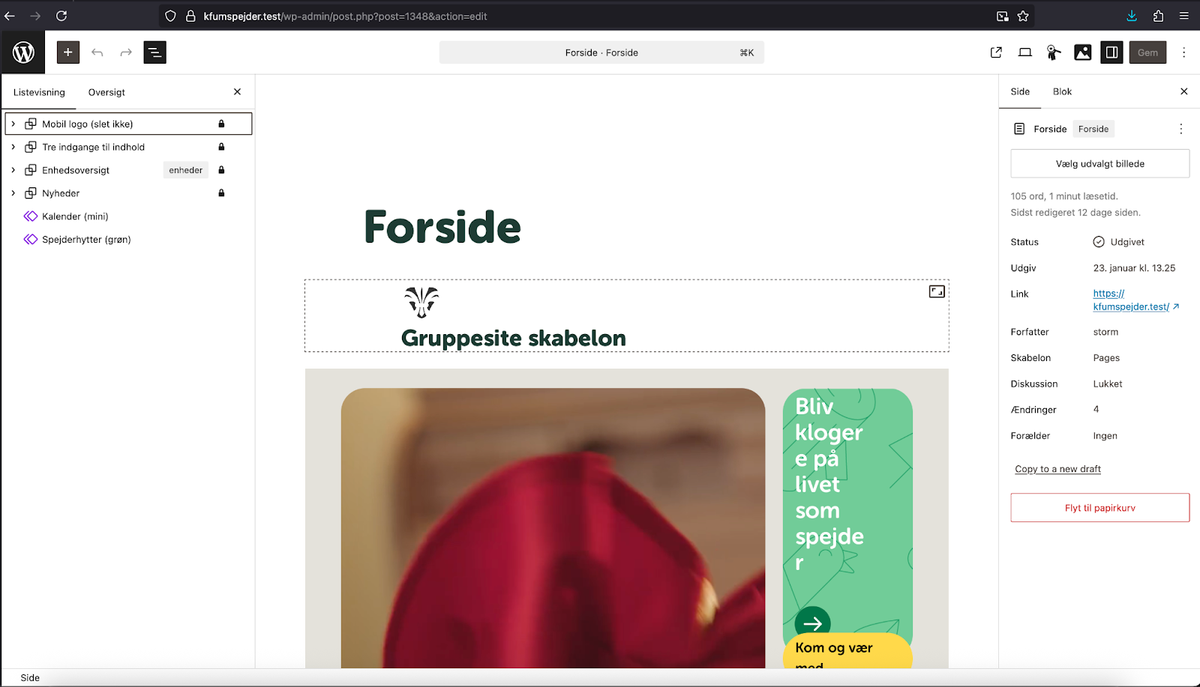Expand the Mobil logo (slet ikke) block
The height and width of the screenshot is (687, 1200).
[13, 124]
